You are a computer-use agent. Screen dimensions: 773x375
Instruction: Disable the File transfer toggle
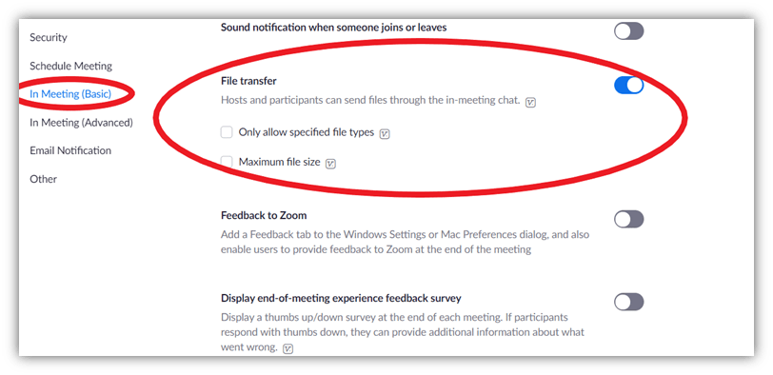tap(628, 86)
